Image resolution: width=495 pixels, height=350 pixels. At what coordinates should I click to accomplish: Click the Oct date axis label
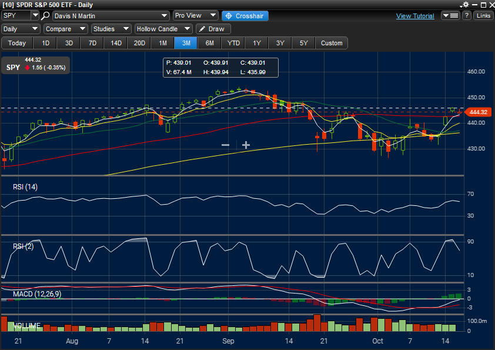pos(377,341)
